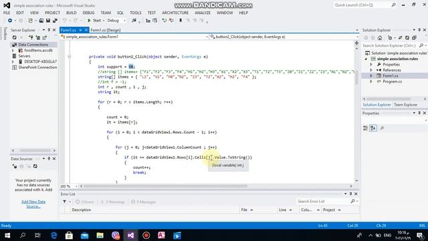Refresh the Server Explorer
Screen dimensions: 428x241
(15, 37)
